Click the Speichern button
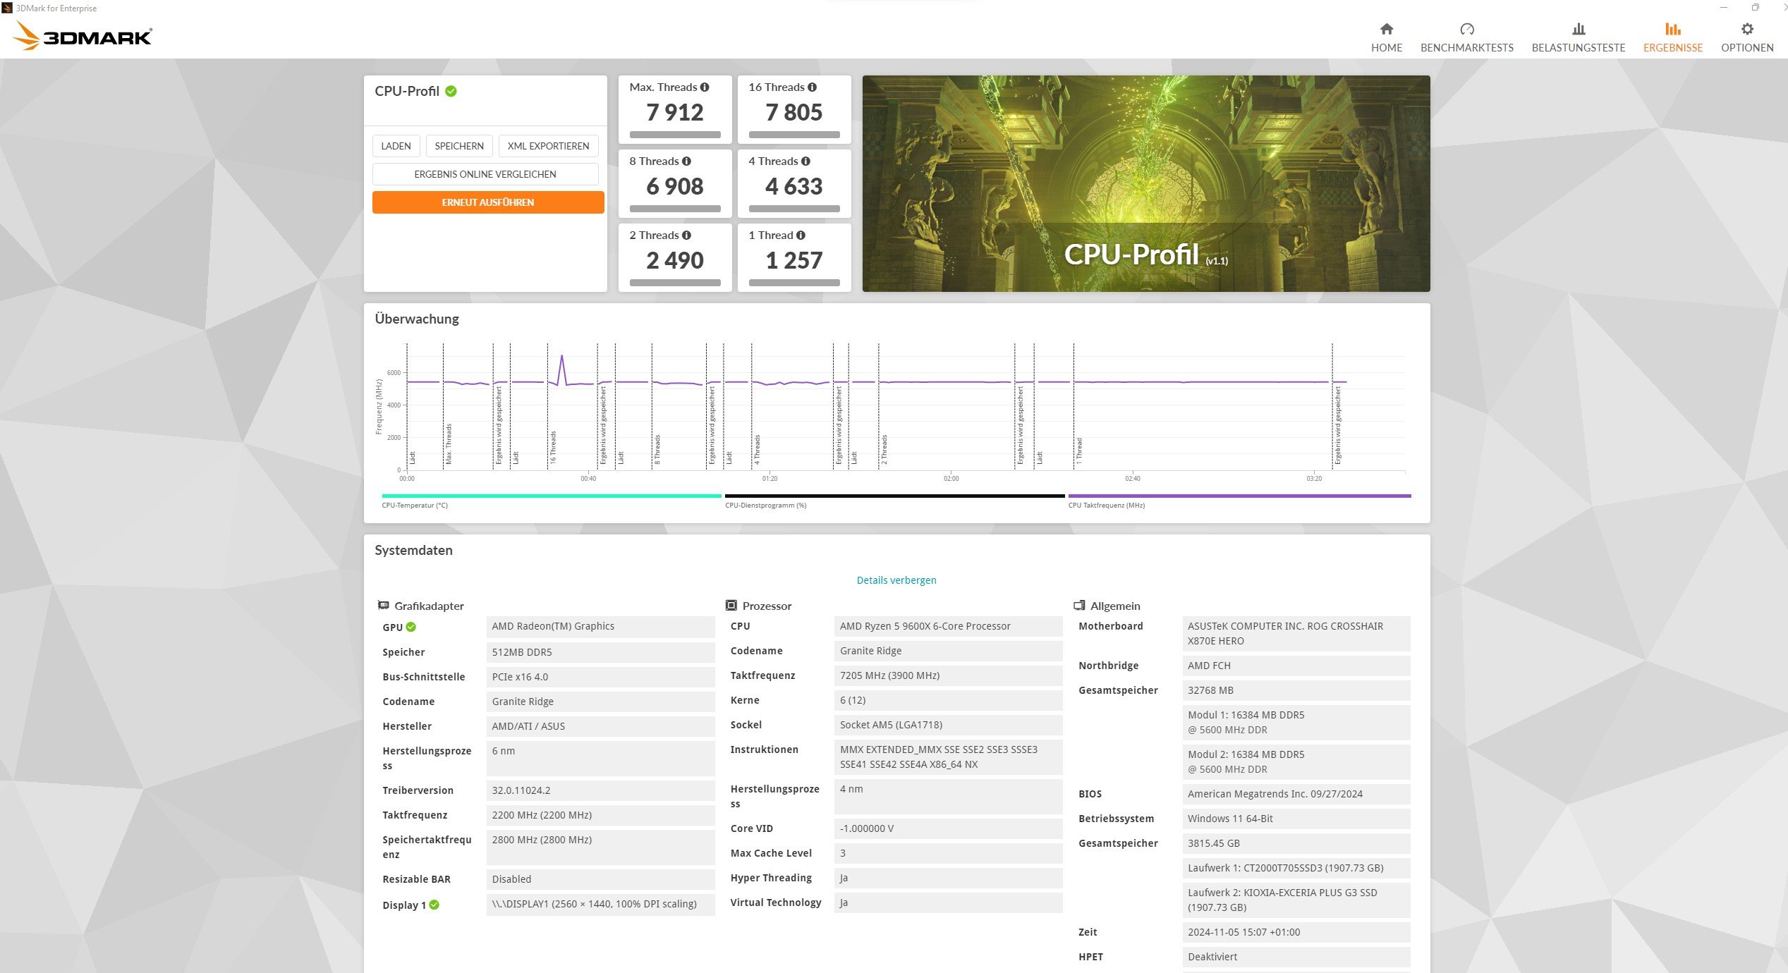 pos(459,146)
